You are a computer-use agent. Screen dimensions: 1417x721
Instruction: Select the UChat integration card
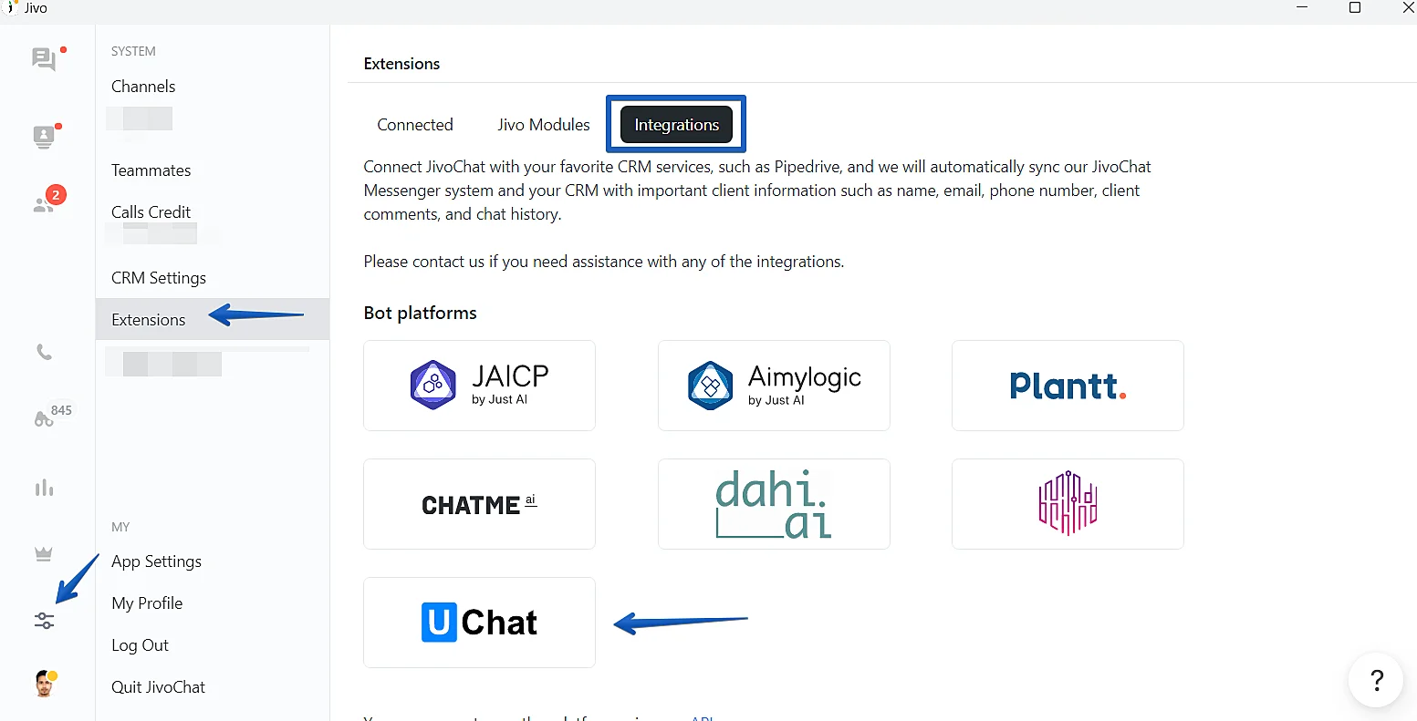click(479, 623)
